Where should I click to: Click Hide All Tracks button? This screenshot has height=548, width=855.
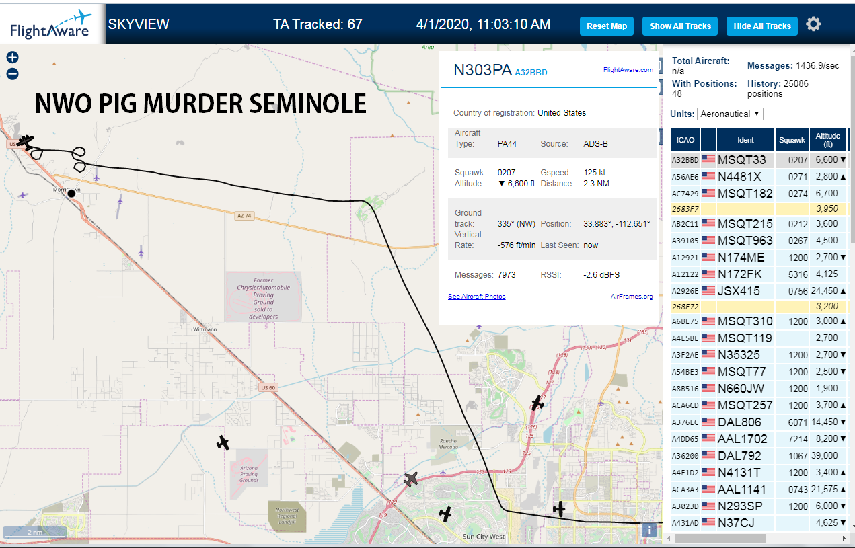[762, 26]
